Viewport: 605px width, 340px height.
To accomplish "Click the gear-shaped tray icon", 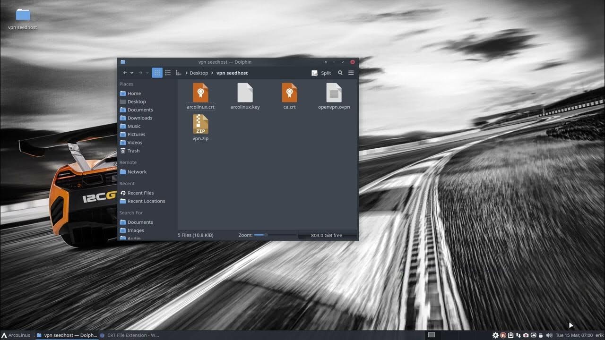I will [x=495, y=335].
